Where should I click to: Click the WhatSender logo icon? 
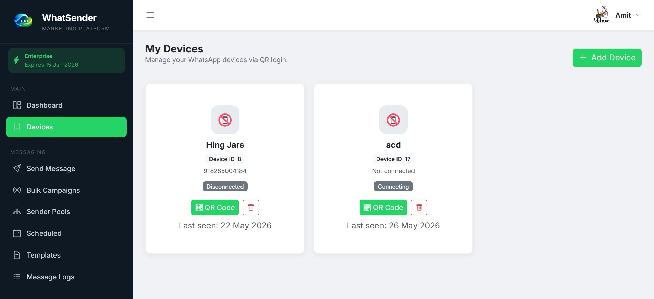pyautogui.click(x=23, y=21)
